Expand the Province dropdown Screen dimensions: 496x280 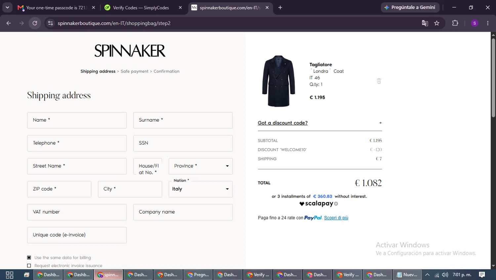(201, 166)
